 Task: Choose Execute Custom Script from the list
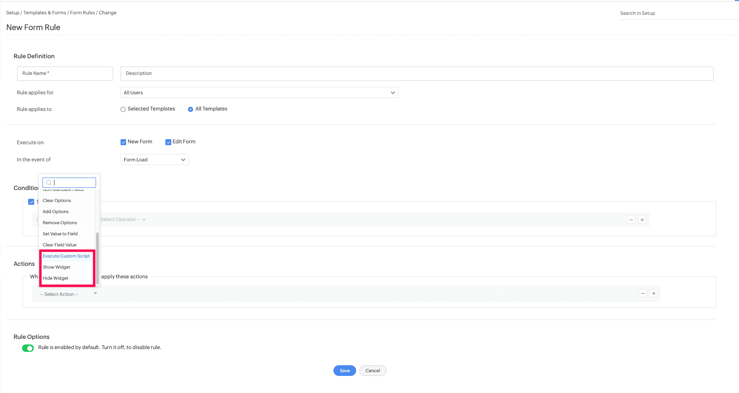[x=67, y=256]
